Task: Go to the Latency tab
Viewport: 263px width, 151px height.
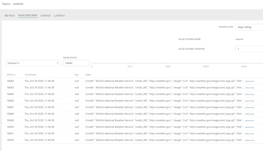Action: pos(59,16)
